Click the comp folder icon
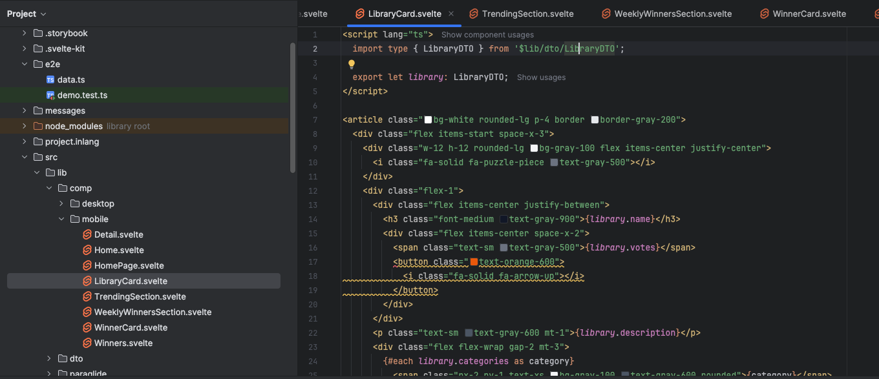The height and width of the screenshot is (379, 879). click(63, 188)
